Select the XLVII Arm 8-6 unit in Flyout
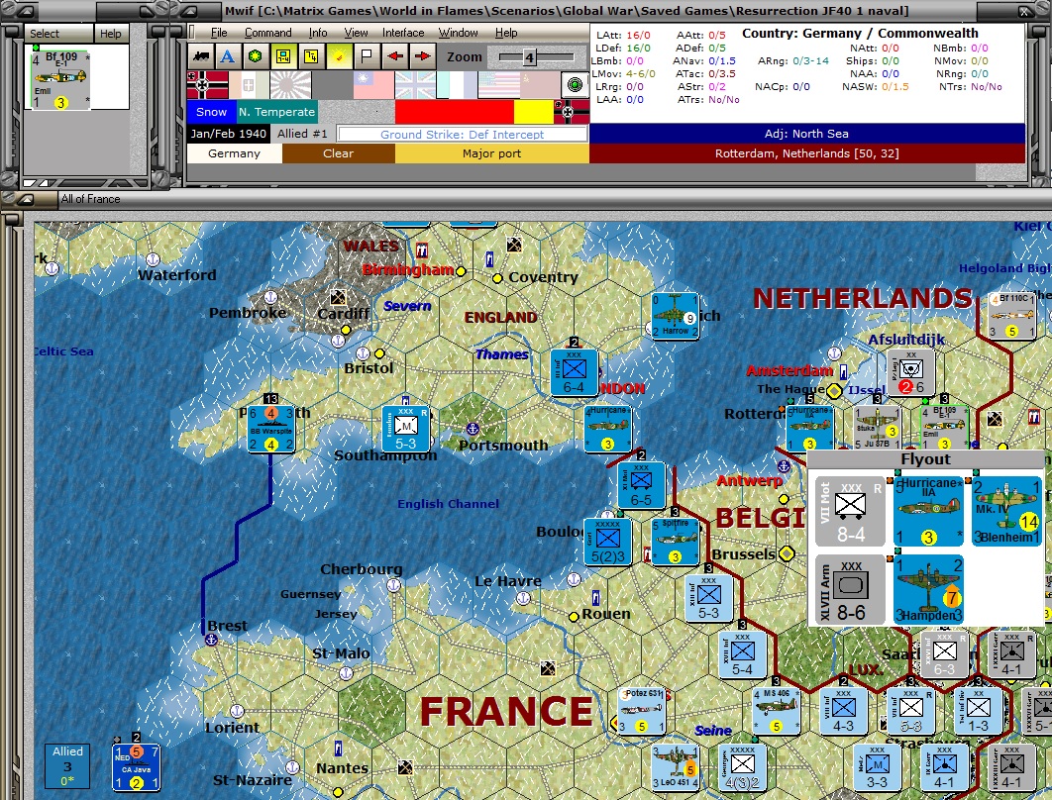Viewport: 1052px width, 800px height. [851, 589]
